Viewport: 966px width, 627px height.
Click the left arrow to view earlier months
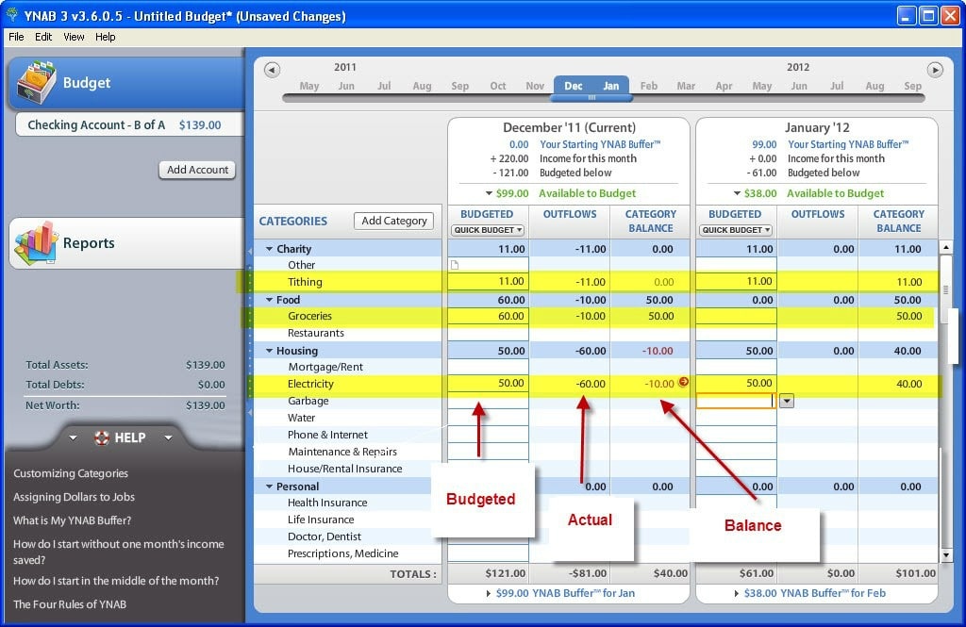tap(271, 69)
